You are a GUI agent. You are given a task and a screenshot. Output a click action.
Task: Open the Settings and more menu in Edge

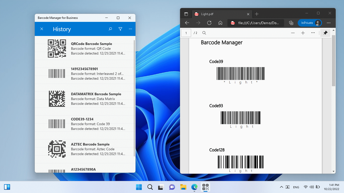328,23
